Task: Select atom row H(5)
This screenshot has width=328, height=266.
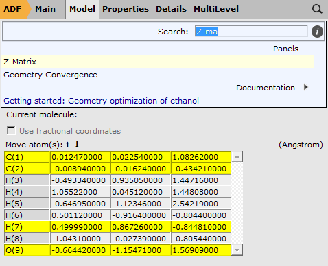Action: tap(27, 204)
